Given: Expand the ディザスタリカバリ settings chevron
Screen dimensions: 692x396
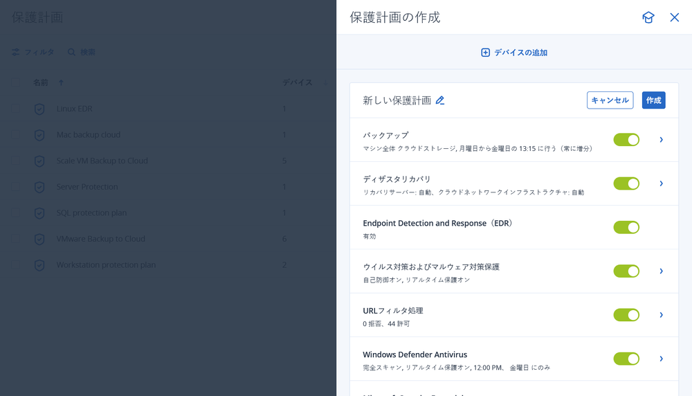Looking at the screenshot, I should [661, 183].
